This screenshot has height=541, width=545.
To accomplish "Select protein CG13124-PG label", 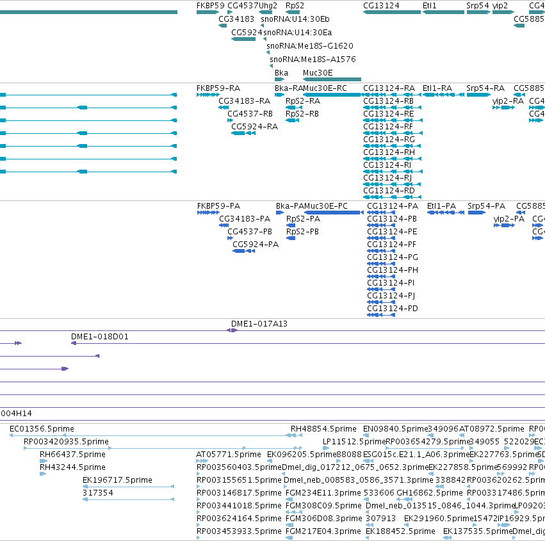I will tap(393, 257).
